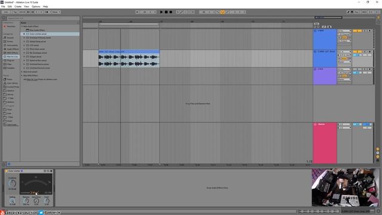Open third track's input type dropdown
Image resolution: width=382 pixels, height=215 pixels.
point(344,69)
